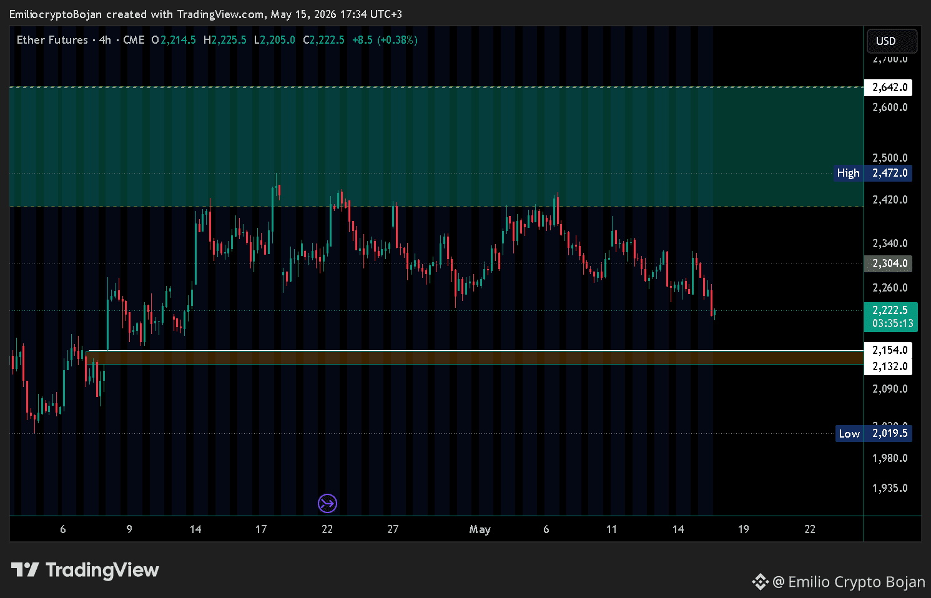Click the 2,642.0 price label
The height and width of the screenshot is (598, 931).
pos(888,87)
